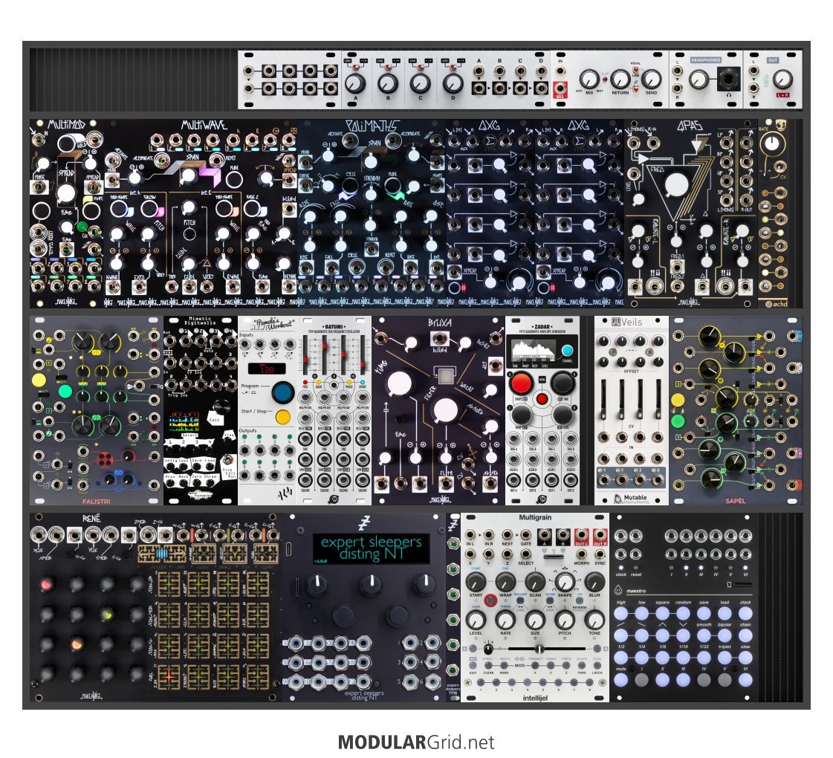This screenshot has width=833, height=758.
Task: Click the headphone jack on the HEADPHONES module
Action: point(729,80)
